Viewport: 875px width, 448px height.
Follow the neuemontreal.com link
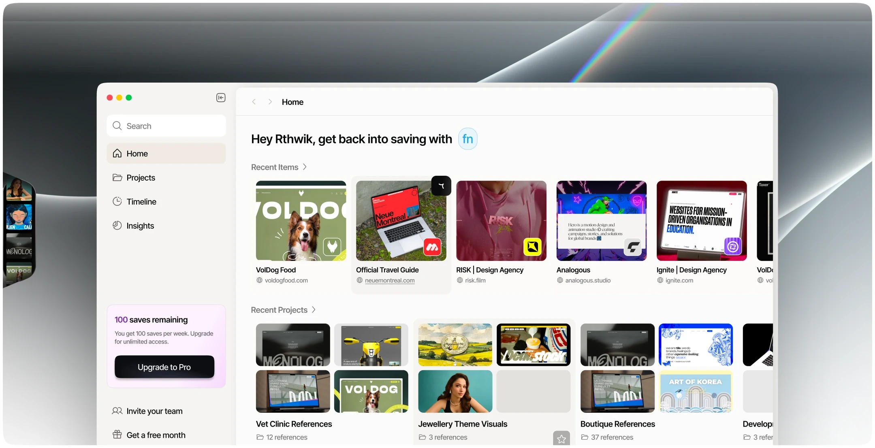point(390,280)
